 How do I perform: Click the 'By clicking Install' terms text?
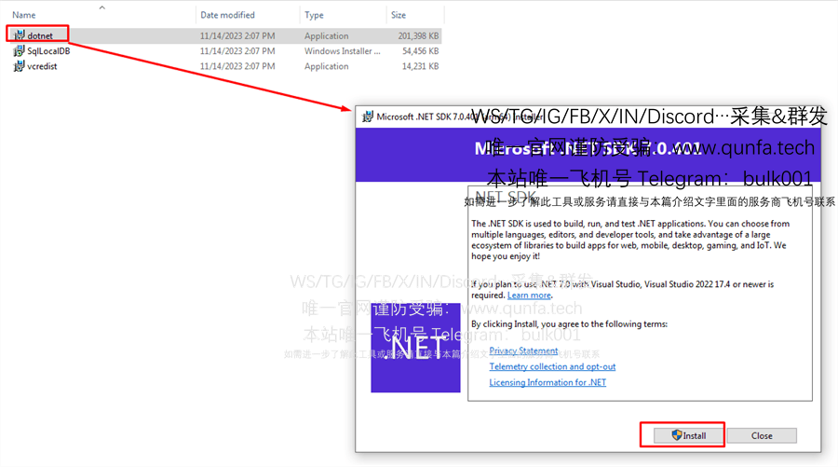pyautogui.click(x=569, y=324)
